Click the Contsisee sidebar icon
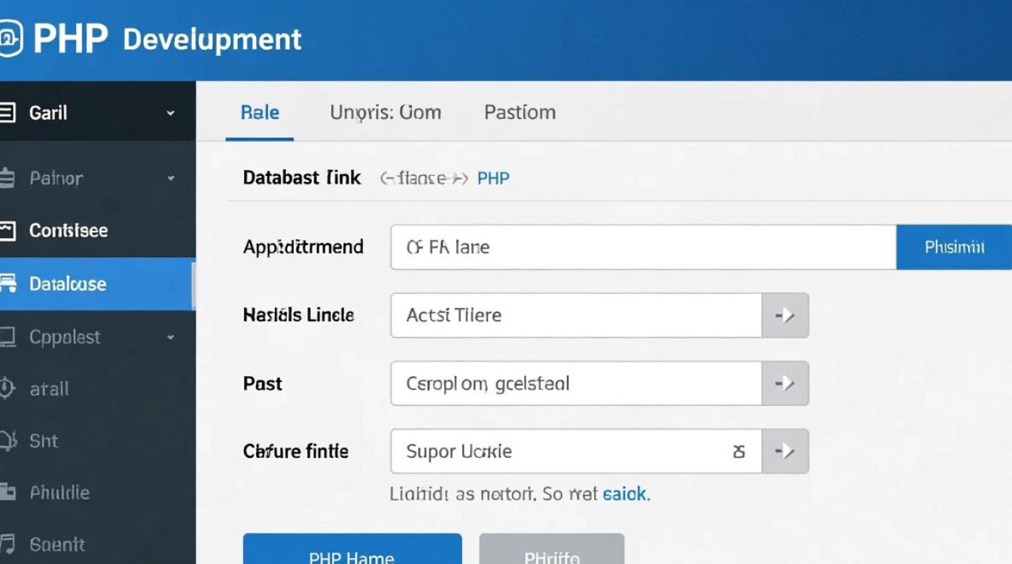 point(7,231)
